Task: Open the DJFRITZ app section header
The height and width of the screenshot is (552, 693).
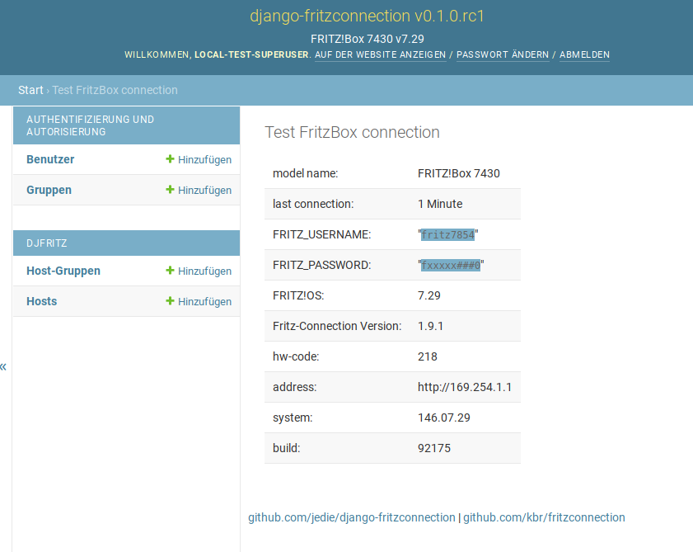Action: tap(47, 243)
